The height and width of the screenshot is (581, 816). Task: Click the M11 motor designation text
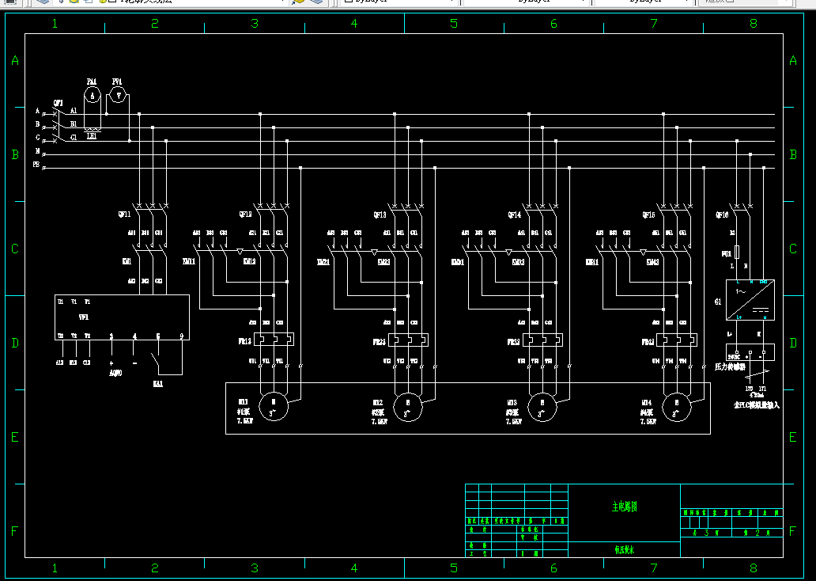click(x=243, y=403)
